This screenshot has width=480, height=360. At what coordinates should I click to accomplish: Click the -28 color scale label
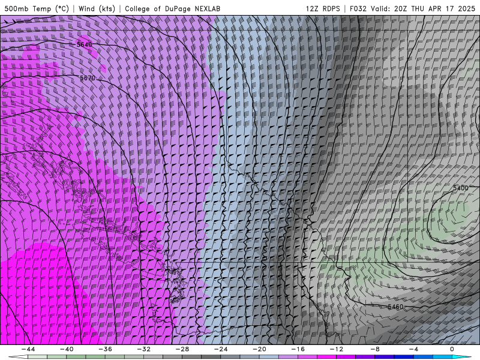coord(182,349)
